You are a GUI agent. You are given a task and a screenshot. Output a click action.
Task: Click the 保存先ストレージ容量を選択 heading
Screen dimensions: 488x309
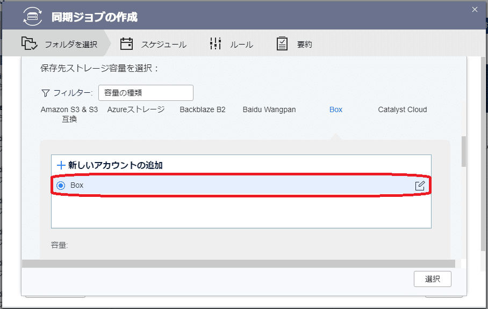coord(99,68)
